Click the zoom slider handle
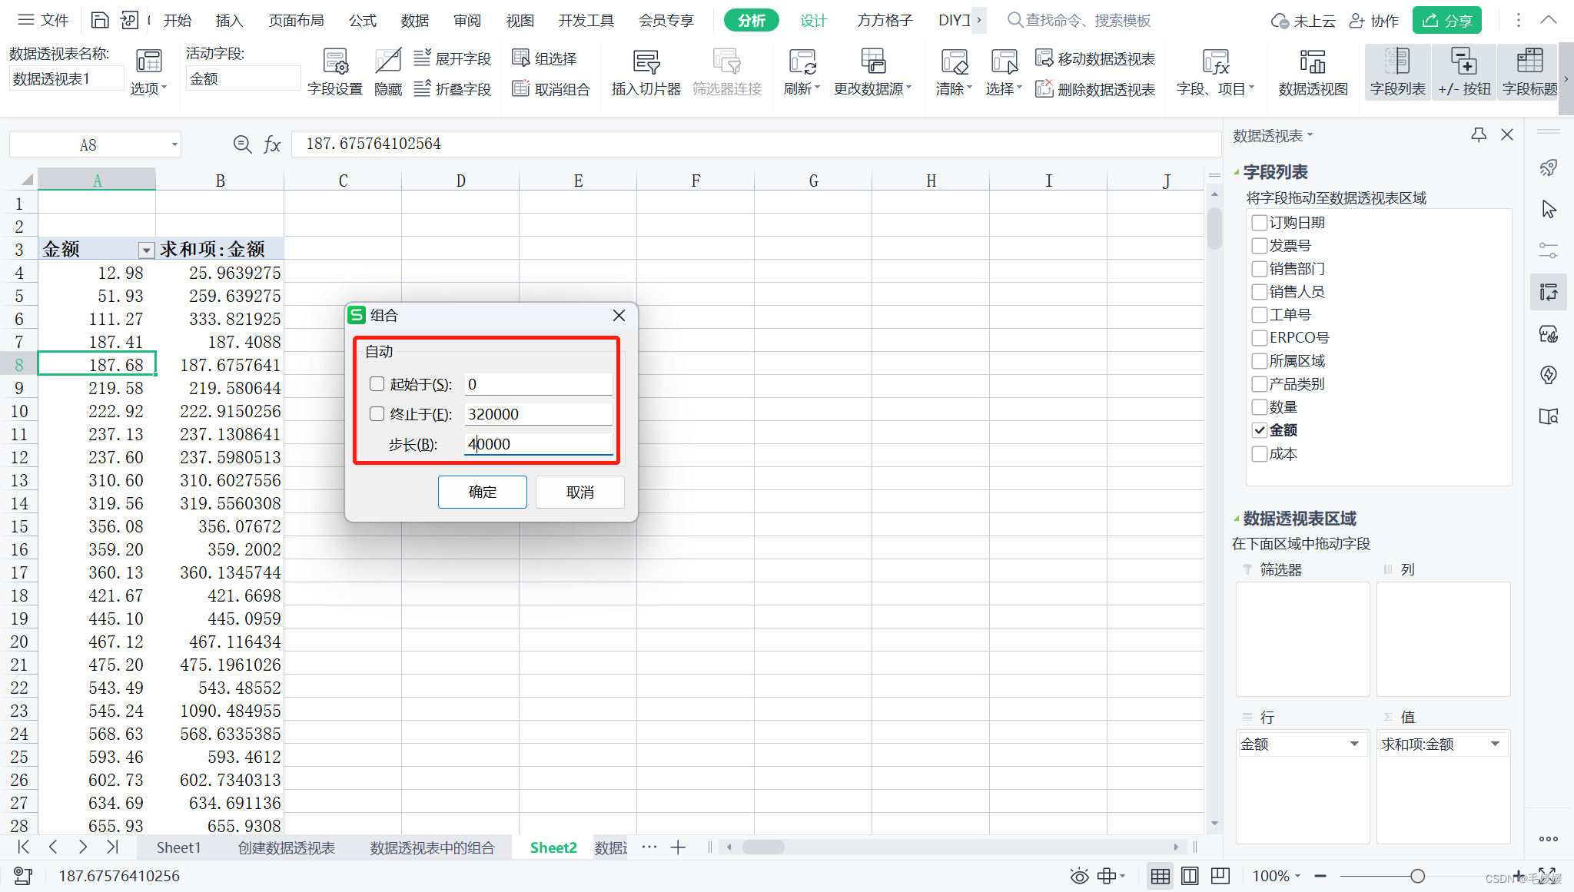 (1418, 876)
